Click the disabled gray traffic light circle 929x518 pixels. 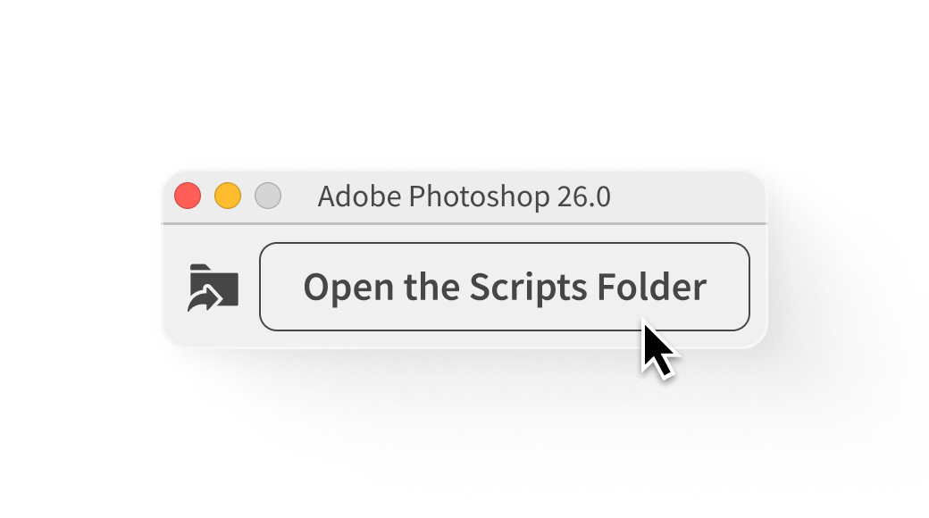coord(268,196)
